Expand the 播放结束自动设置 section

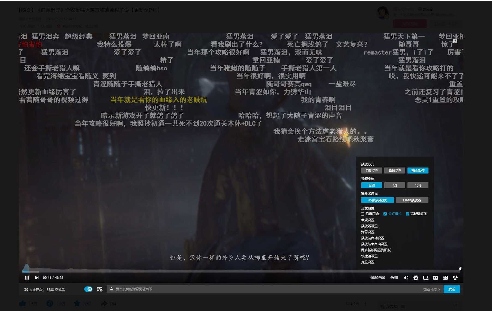374,244
